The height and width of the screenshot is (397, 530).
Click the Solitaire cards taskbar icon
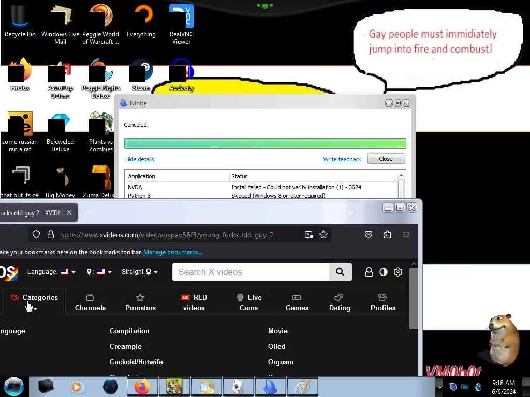point(238,387)
